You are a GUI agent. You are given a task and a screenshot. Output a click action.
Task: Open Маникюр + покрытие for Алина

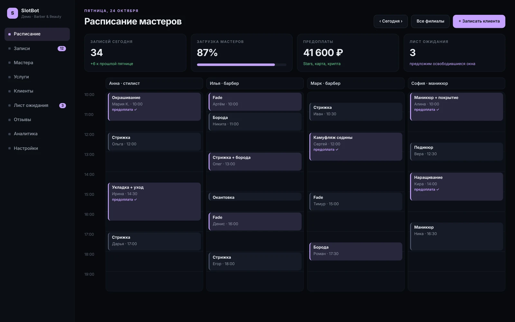456,107
